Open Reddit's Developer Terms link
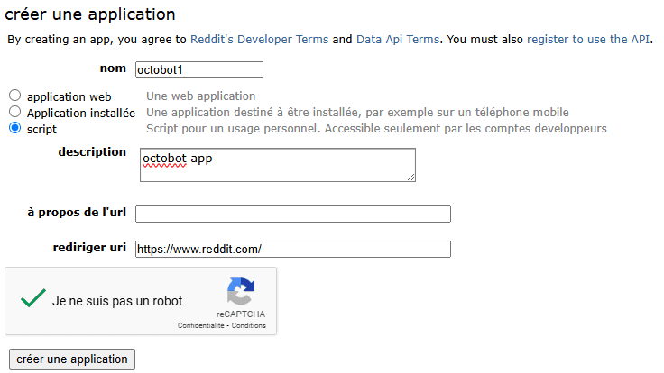 point(259,40)
